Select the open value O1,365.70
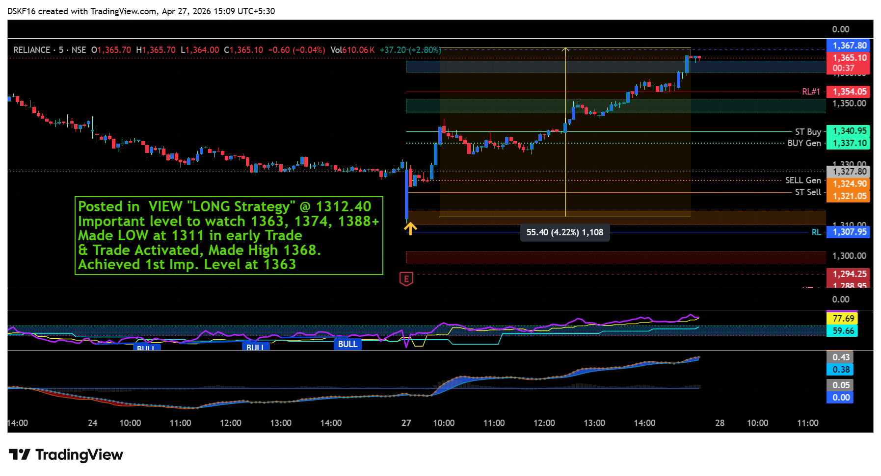This screenshot has width=881, height=476. coord(111,50)
